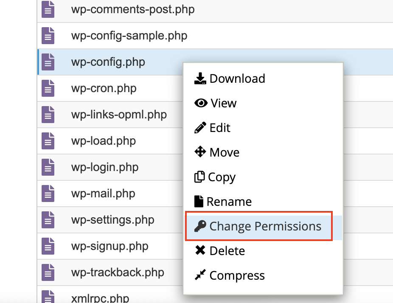The image size is (393, 303).
Task: Click the pencil icon beside Edit
Action: pyautogui.click(x=200, y=128)
